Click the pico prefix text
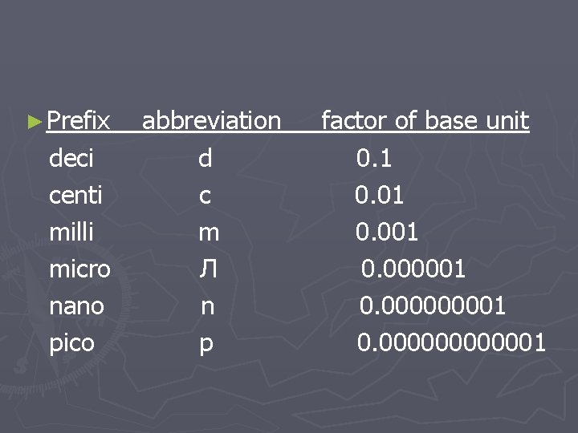The height and width of the screenshot is (433, 578). pyautogui.click(x=72, y=344)
